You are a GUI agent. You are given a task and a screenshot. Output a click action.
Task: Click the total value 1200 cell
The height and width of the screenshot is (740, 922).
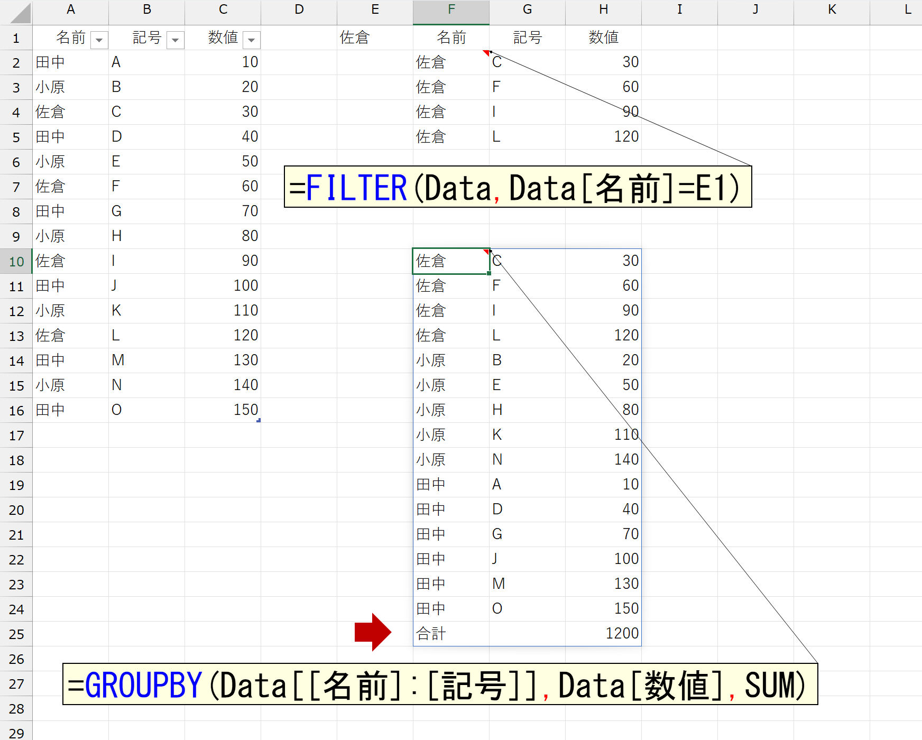pos(603,634)
